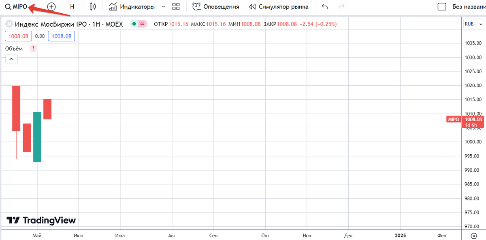Expand the indicators favorites dropdown arrow
Screen dimensions: 486x240
coord(163,6)
